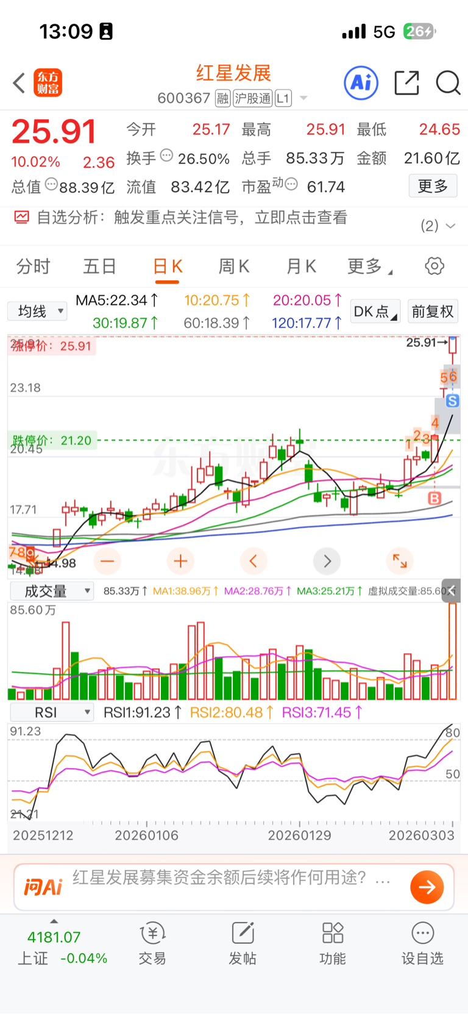Tap info icon next to 市盈动
This screenshot has width=468, height=1014.
tap(291, 184)
